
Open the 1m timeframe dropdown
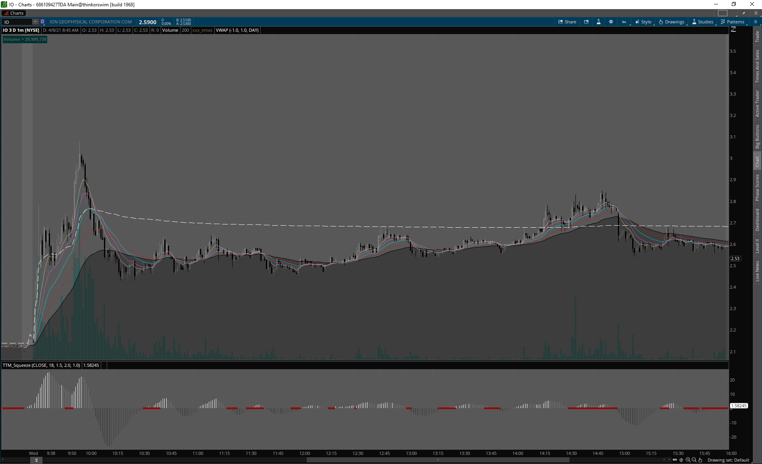[x=624, y=22]
